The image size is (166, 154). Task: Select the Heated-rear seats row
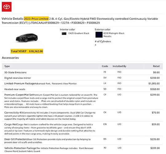coord(82,89)
